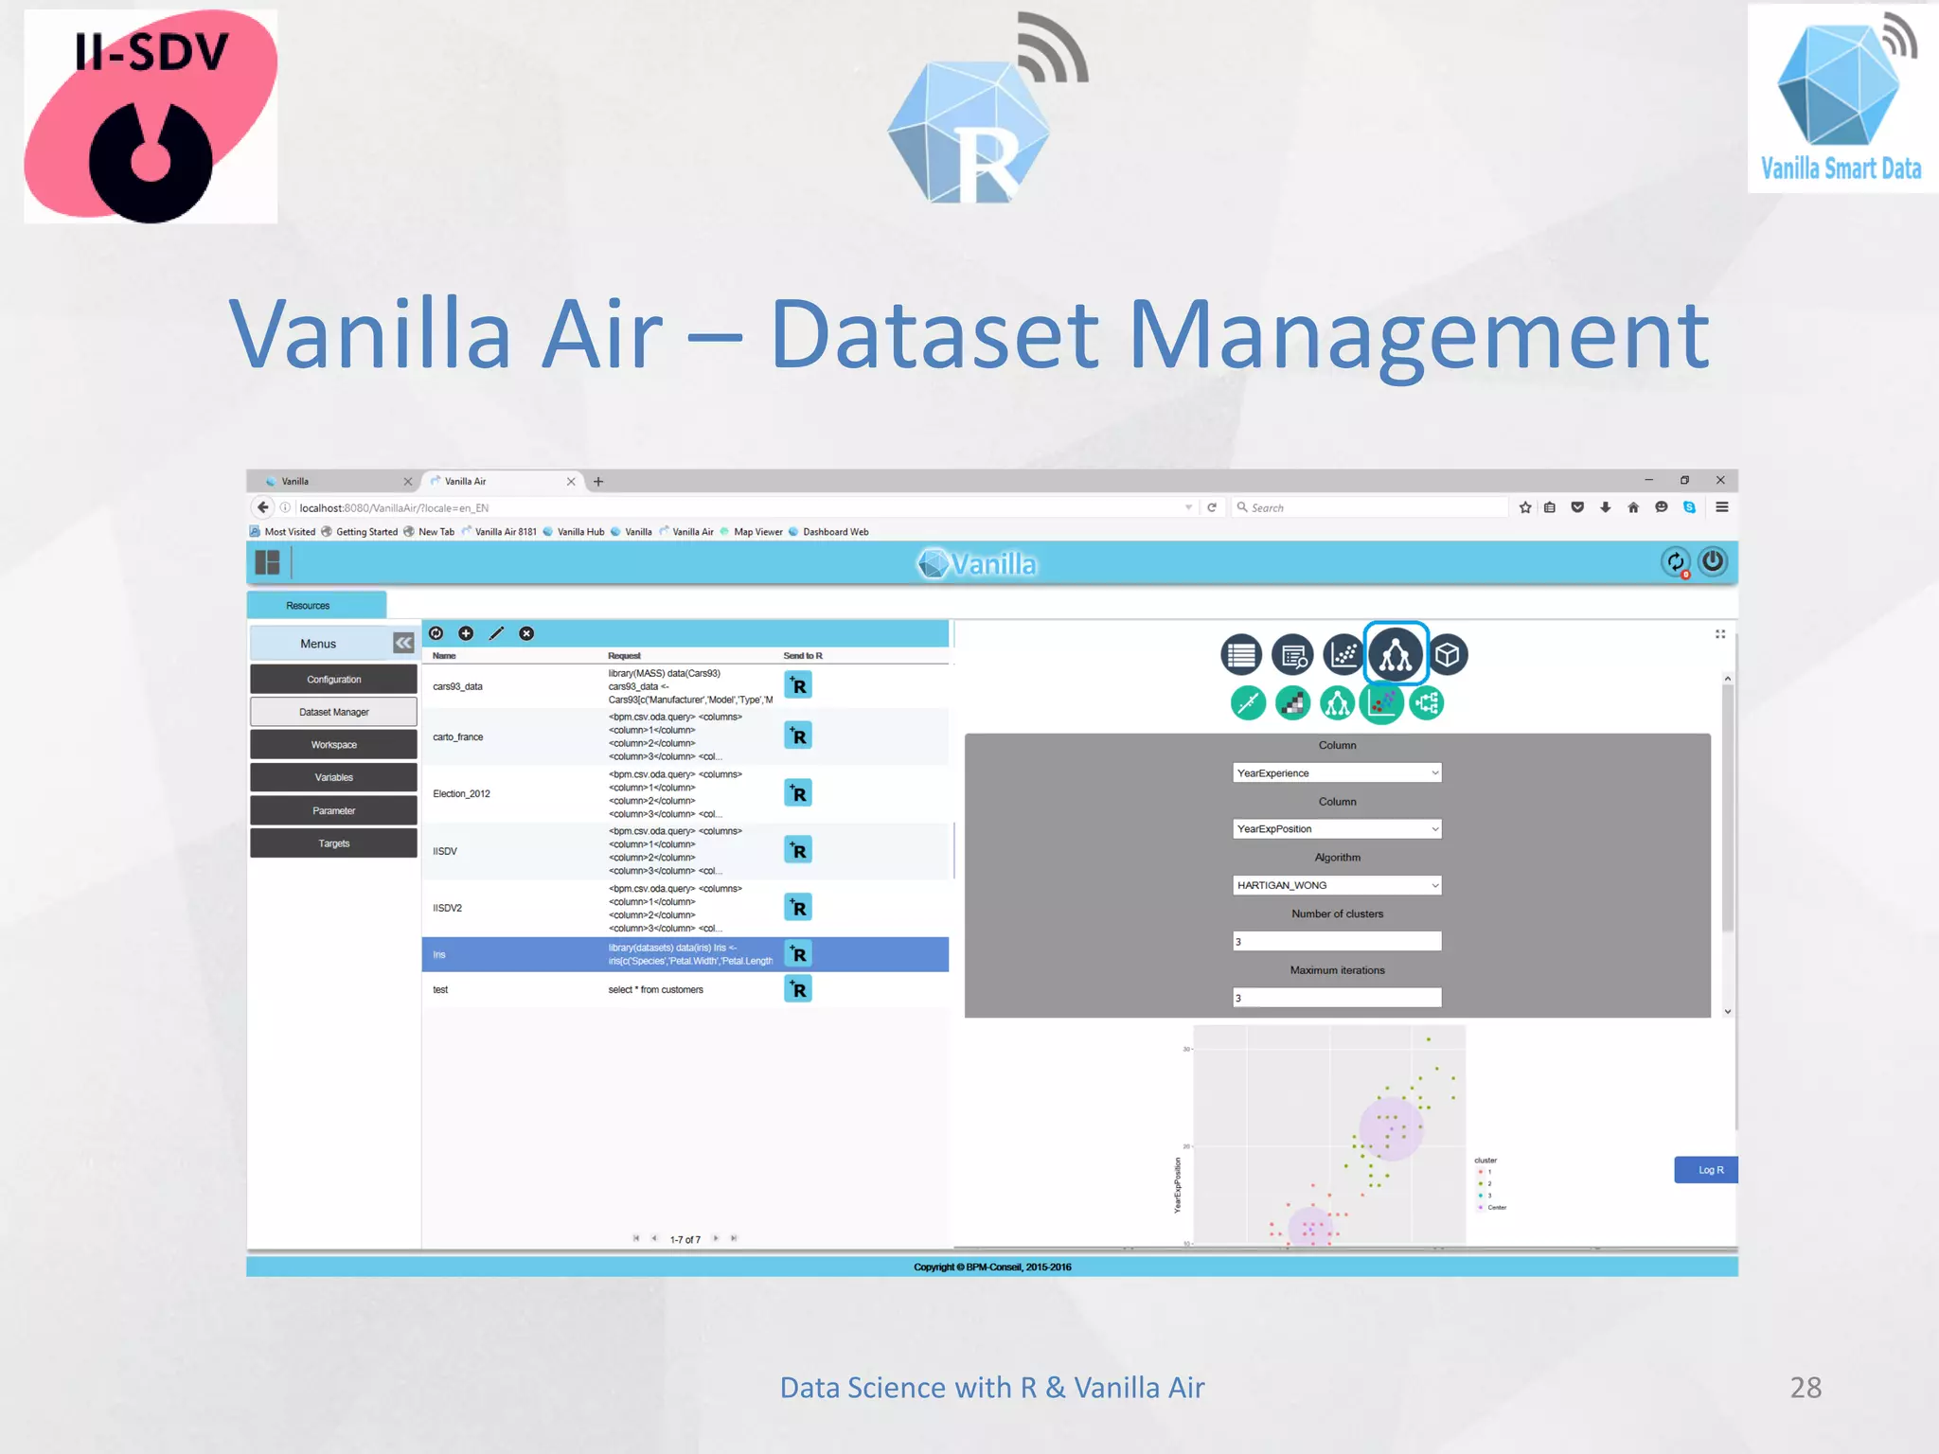Open the Variables menu

(333, 777)
